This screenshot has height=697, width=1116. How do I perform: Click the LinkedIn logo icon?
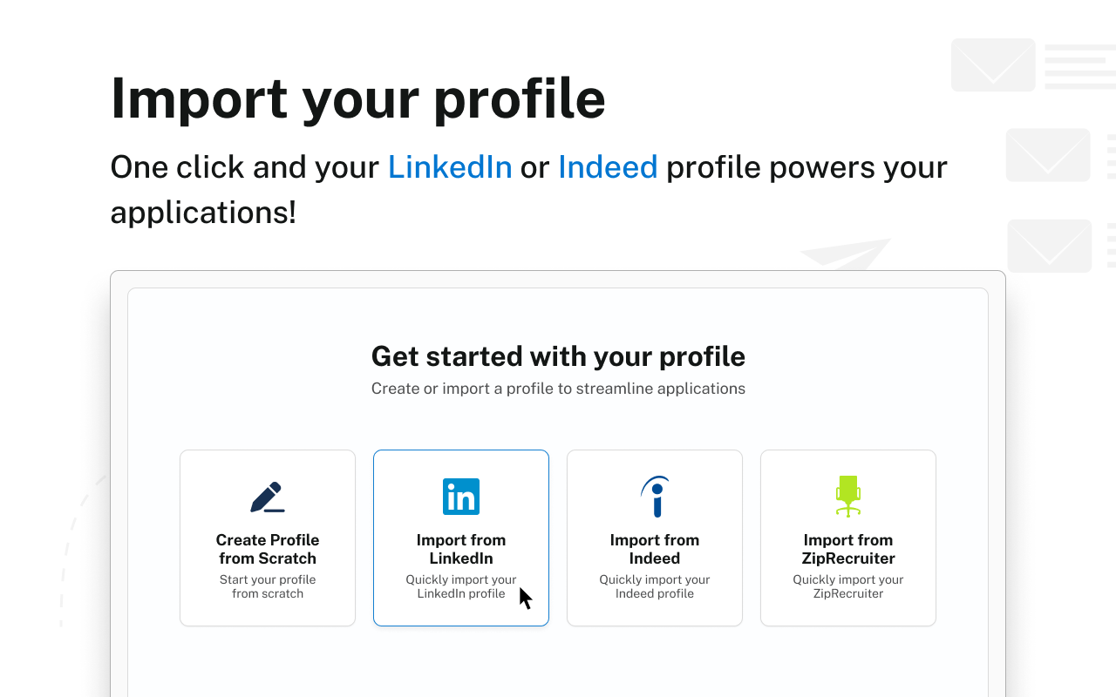[461, 497]
